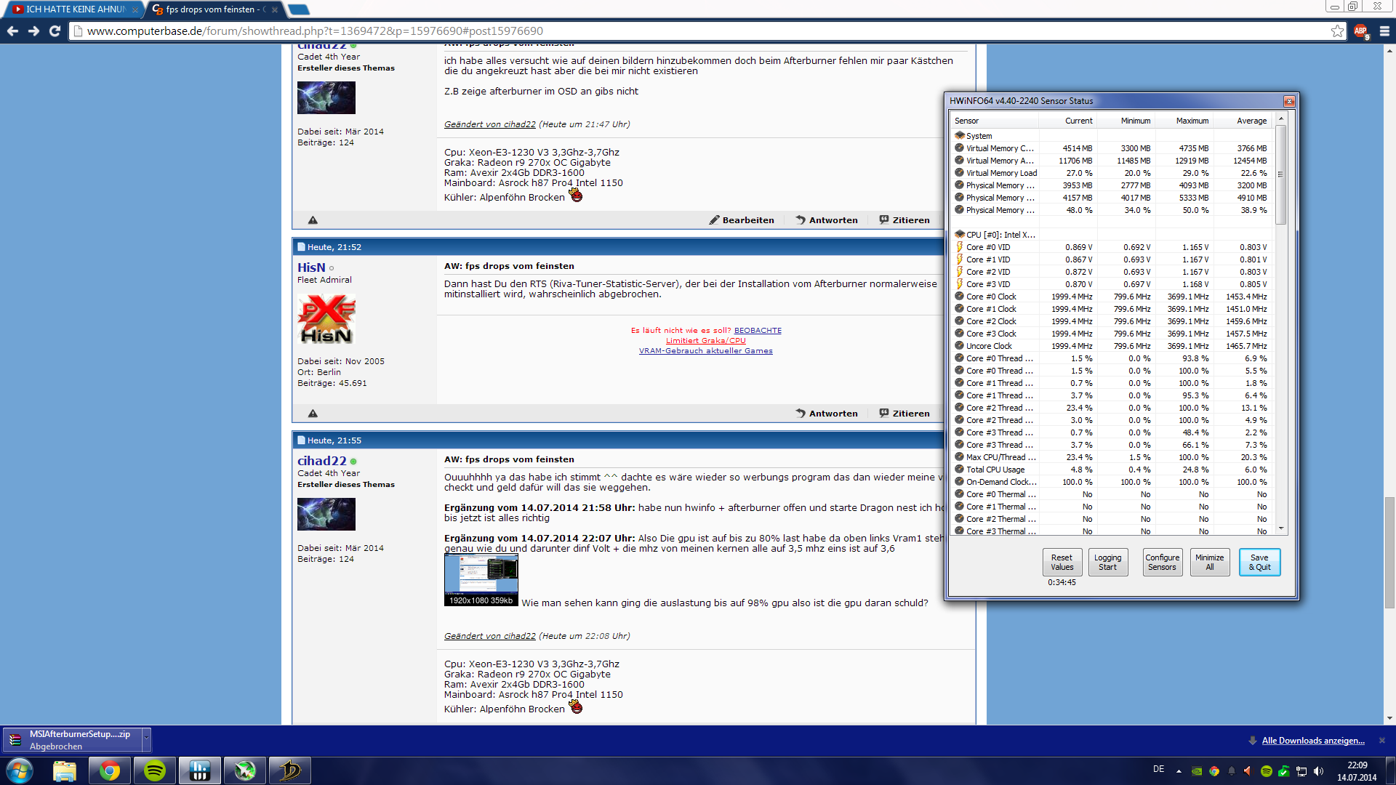The width and height of the screenshot is (1396, 785).
Task: Click the Spotify taskbar icon
Action: pyautogui.click(x=155, y=770)
